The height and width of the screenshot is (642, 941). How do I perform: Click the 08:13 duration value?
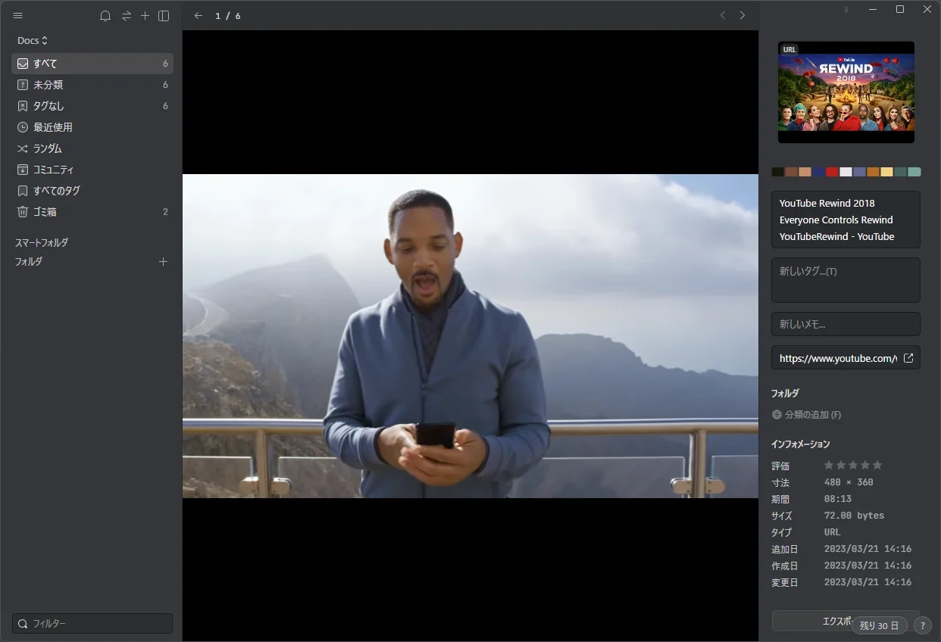click(838, 499)
